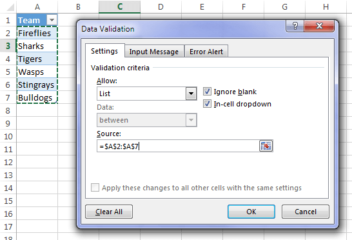
Task: Select the Tigers cell
Action: point(37,59)
